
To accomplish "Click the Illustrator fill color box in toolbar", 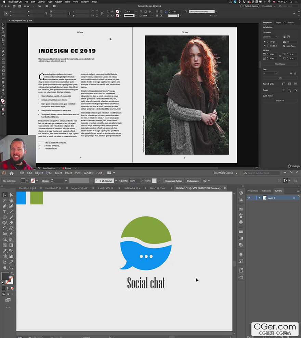I will (5, 276).
